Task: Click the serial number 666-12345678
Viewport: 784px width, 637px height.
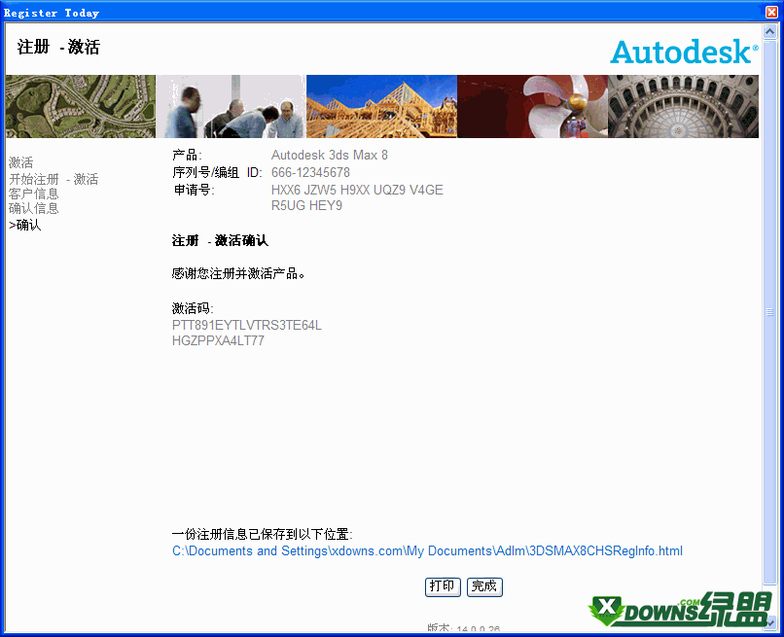Action: click(310, 172)
